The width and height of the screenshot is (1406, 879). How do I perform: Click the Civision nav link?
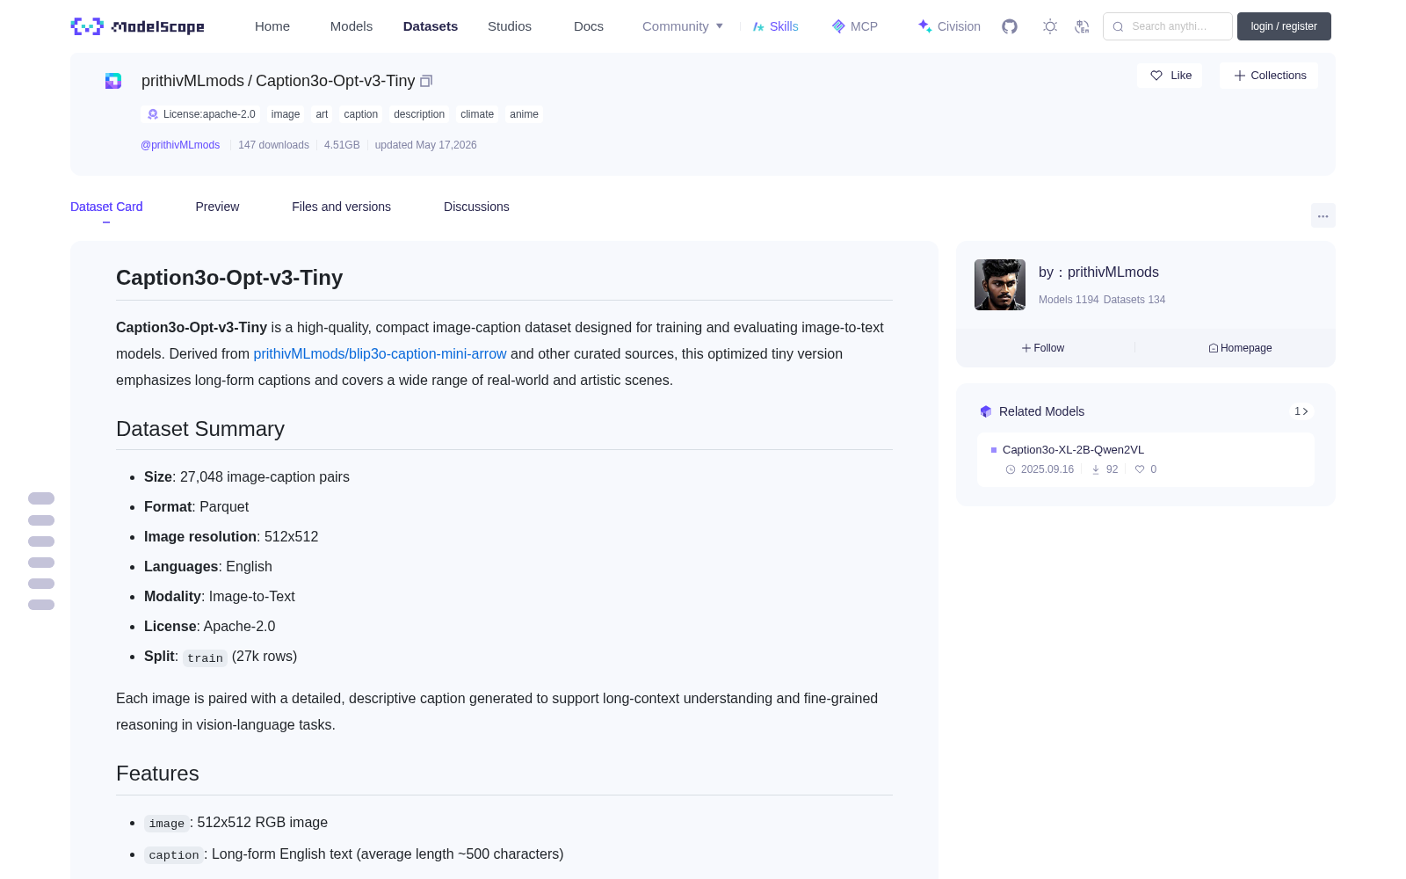(949, 26)
